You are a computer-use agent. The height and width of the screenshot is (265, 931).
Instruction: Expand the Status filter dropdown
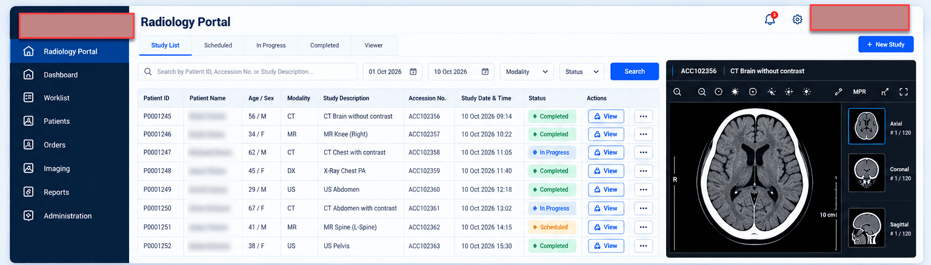pyautogui.click(x=582, y=71)
